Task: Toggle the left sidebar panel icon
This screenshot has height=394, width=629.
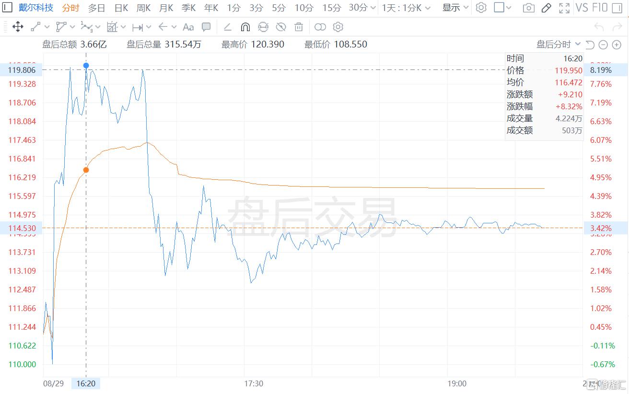Action: tap(8, 8)
